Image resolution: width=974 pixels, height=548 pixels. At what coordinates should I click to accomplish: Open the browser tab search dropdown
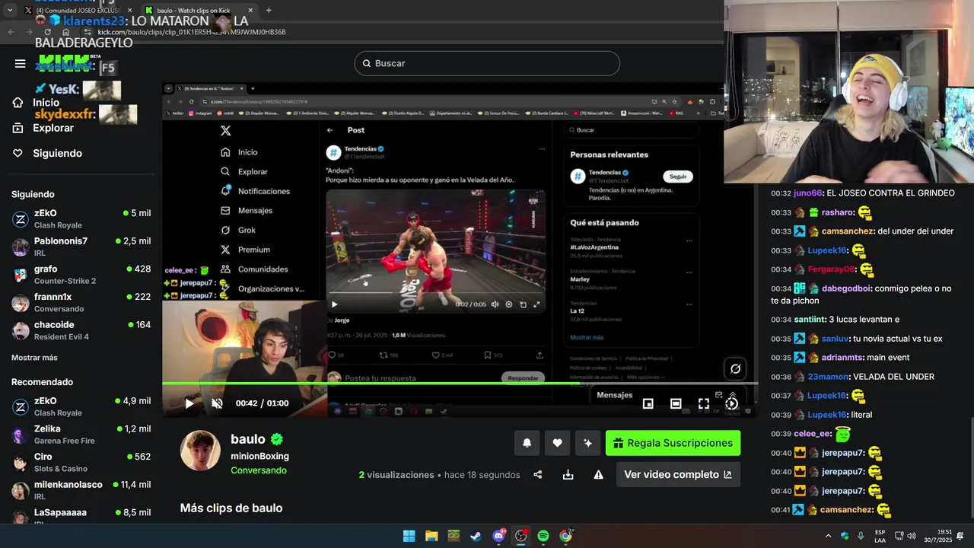pos(9,10)
